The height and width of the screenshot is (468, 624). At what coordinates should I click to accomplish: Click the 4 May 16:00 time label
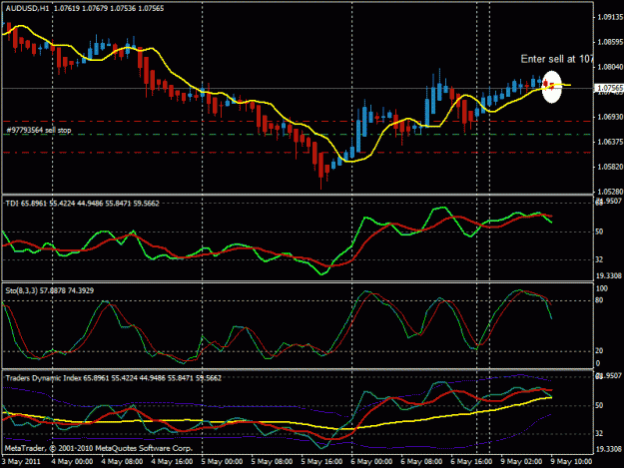[172, 462]
